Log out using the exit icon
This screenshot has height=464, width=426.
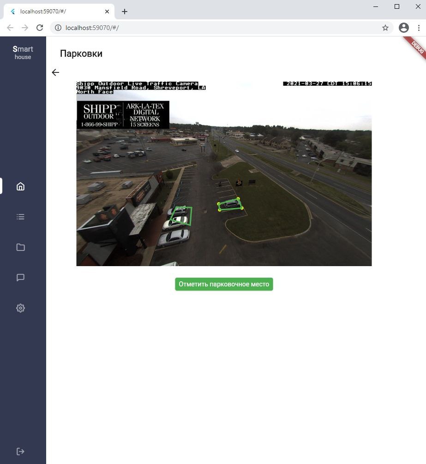[20, 451]
